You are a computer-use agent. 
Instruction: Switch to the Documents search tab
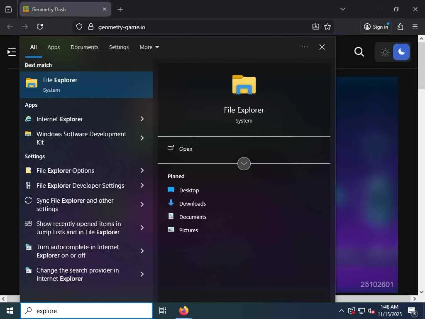pos(84,47)
